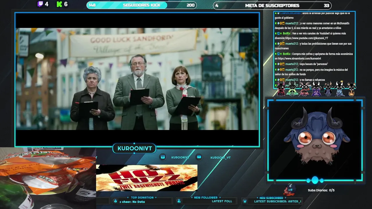Viewport: 372px width, 209px height.
Task: Click the red-caped pixel character under chat
Action: click(x=281, y=89)
